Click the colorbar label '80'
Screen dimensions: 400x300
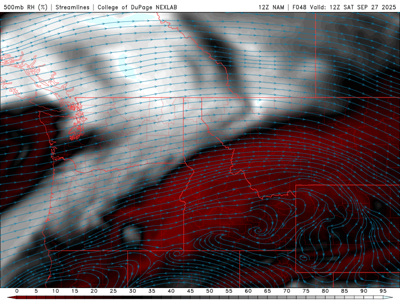point(325,291)
